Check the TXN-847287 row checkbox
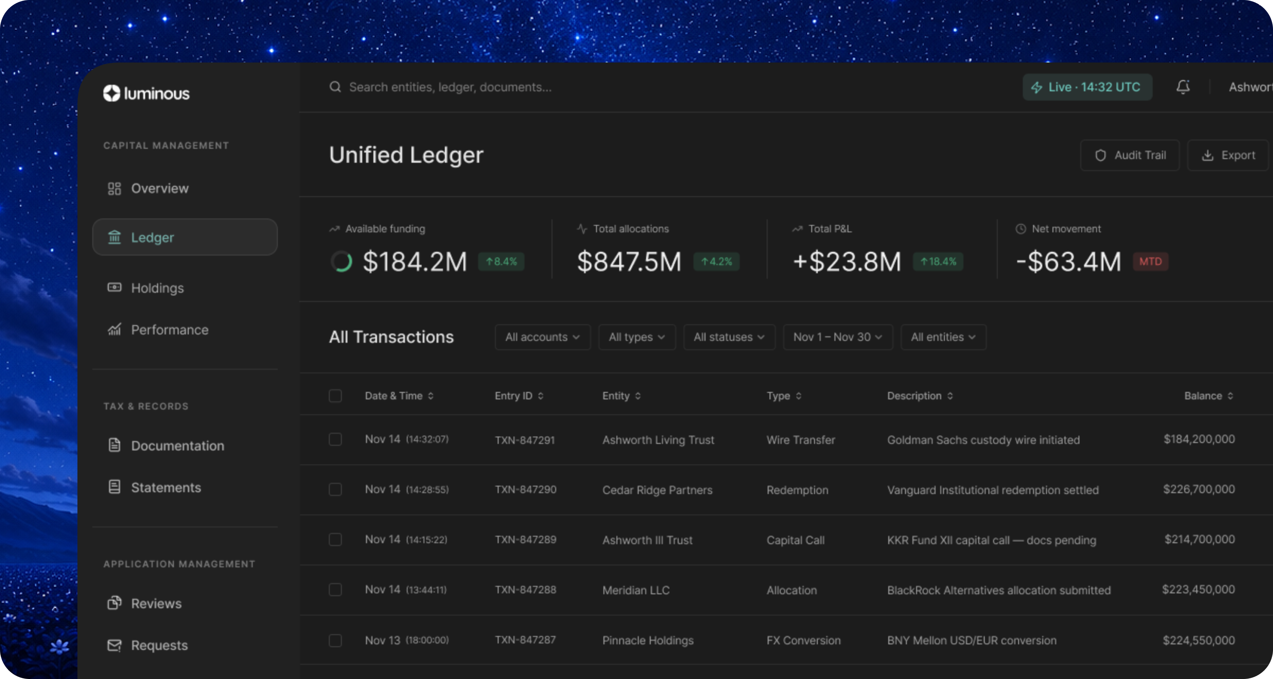 coord(335,640)
